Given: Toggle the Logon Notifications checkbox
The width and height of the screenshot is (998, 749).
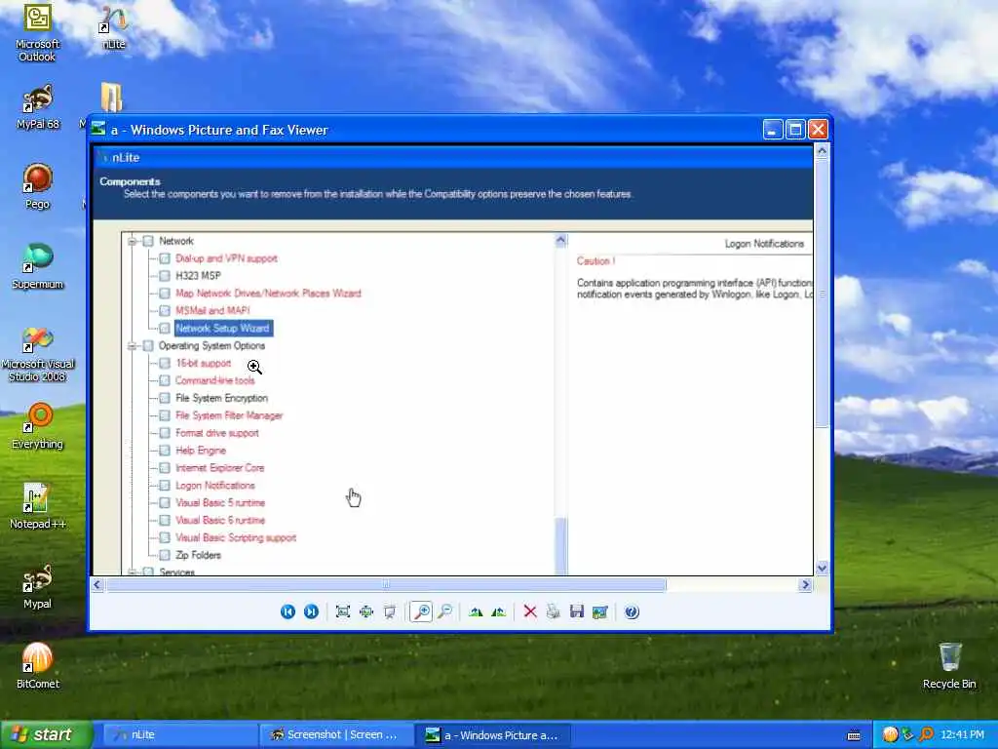Looking at the screenshot, I should coord(165,486).
